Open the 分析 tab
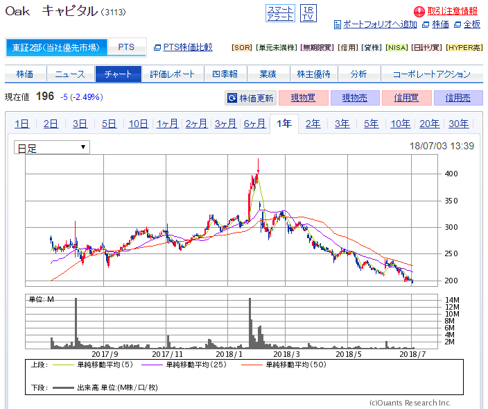This screenshot has width=488, height=409. pyautogui.click(x=359, y=74)
